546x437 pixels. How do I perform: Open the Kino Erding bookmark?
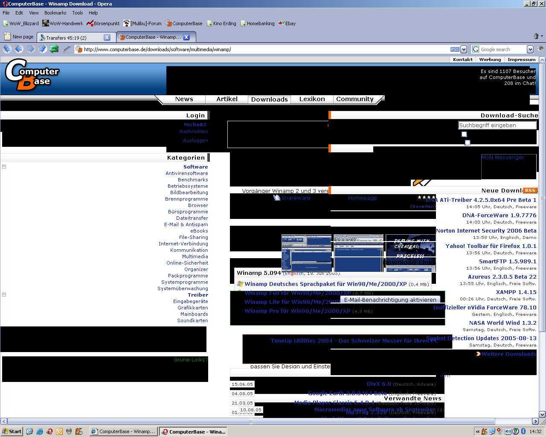(221, 23)
